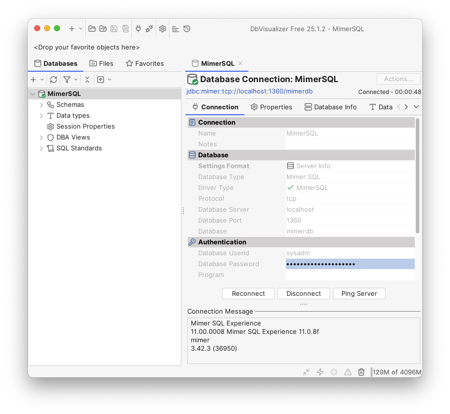Image resolution: width=450 pixels, height=414 pixels.
Task: Open the filter dropdown arrow in Databases toolbar
Action: coord(74,79)
